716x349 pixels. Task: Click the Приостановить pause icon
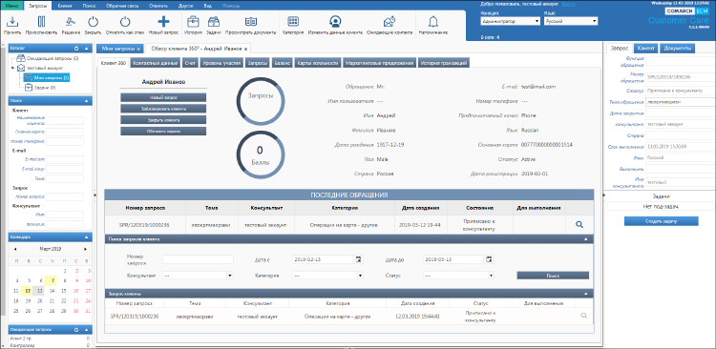click(x=42, y=21)
